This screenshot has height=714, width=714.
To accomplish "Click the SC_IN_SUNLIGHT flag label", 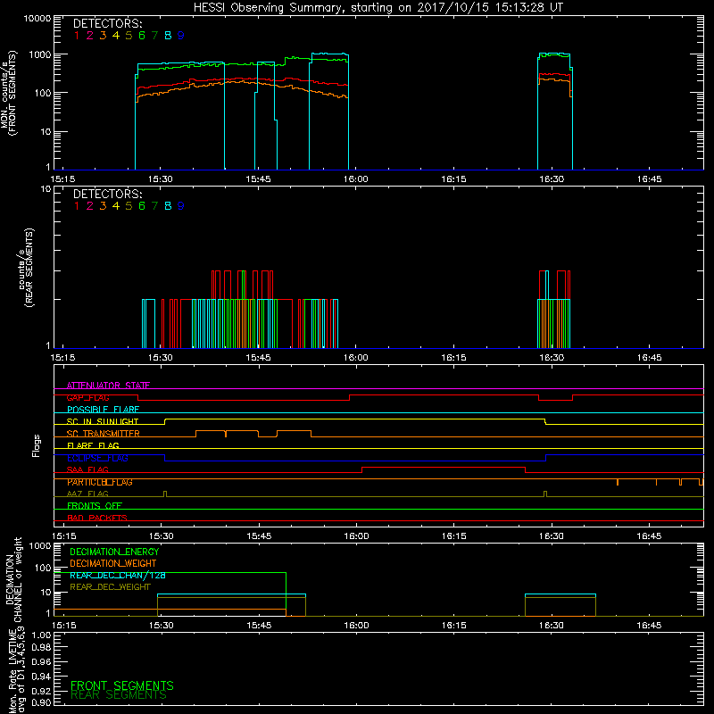I will coord(103,421).
